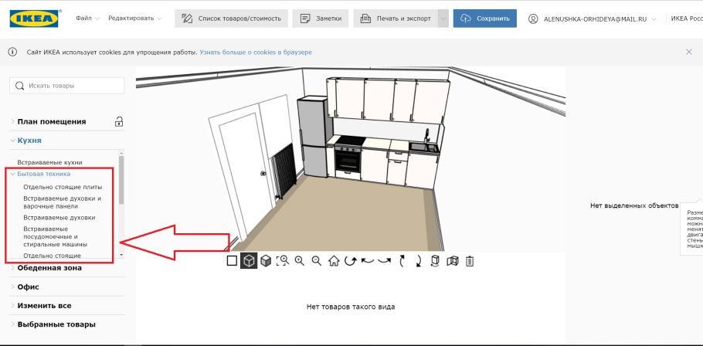Collapse the Кухня section
703x346 pixels.
[x=29, y=141]
